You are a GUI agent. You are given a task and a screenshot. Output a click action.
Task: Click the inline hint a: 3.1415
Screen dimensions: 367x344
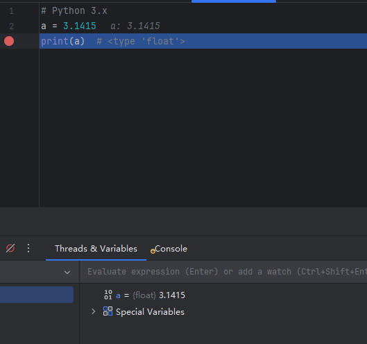tap(135, 26)
